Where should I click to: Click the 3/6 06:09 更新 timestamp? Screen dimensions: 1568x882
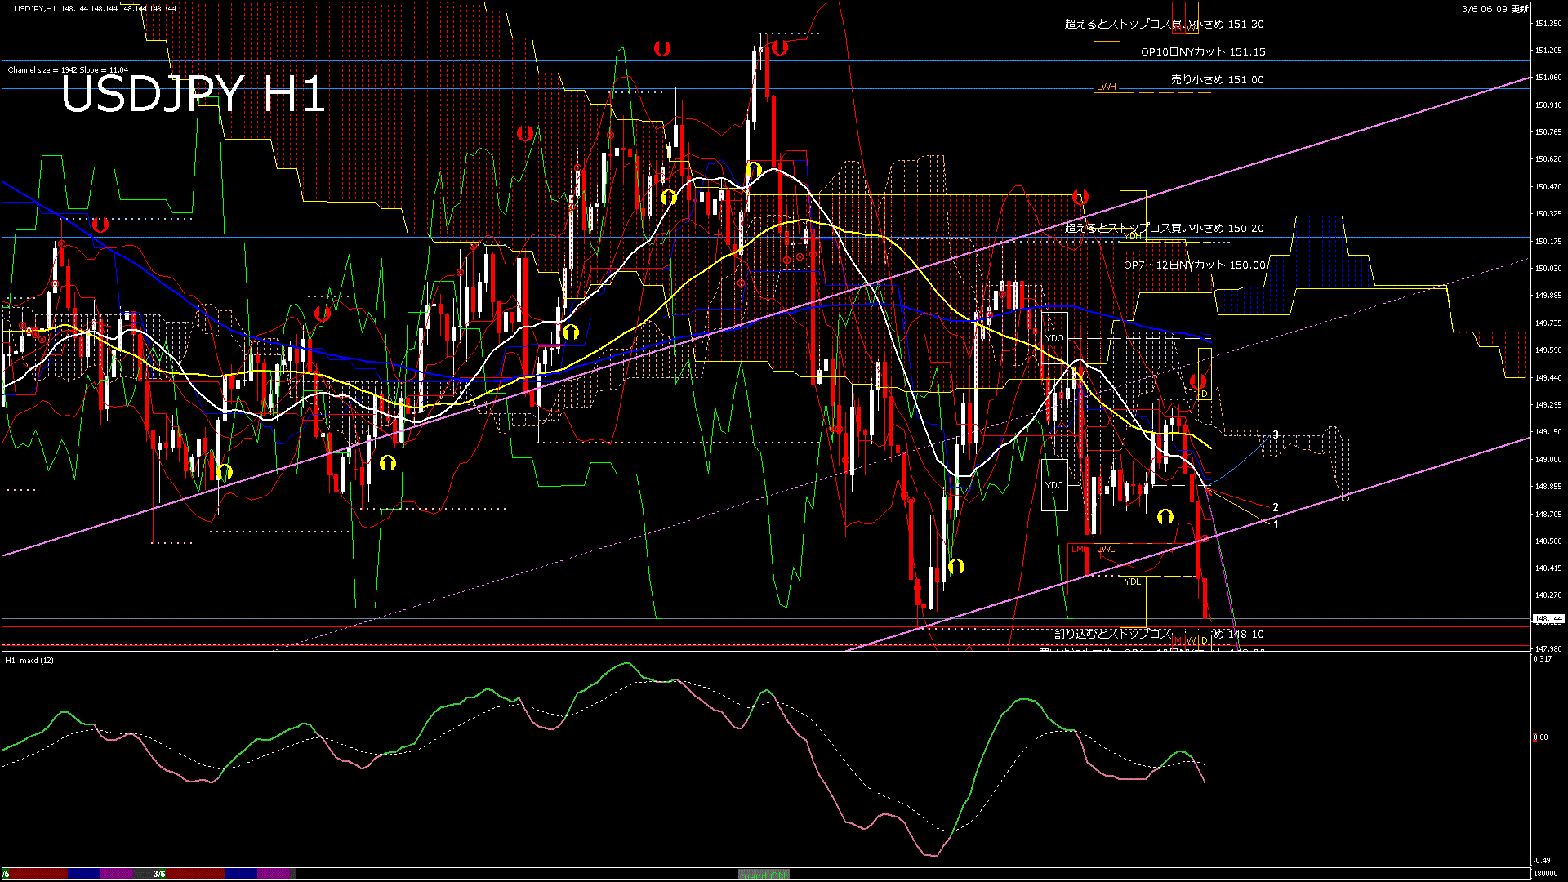pyautogui.click(x=1494, y=9)
